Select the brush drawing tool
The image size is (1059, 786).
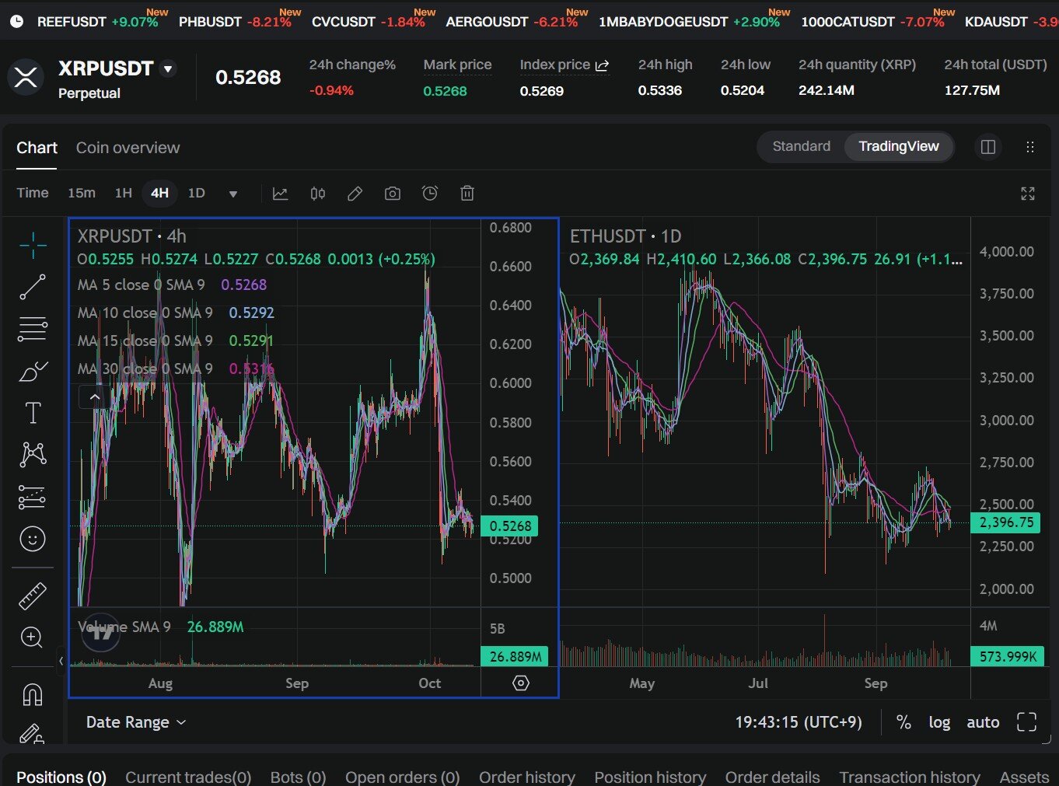coord(33,372)
